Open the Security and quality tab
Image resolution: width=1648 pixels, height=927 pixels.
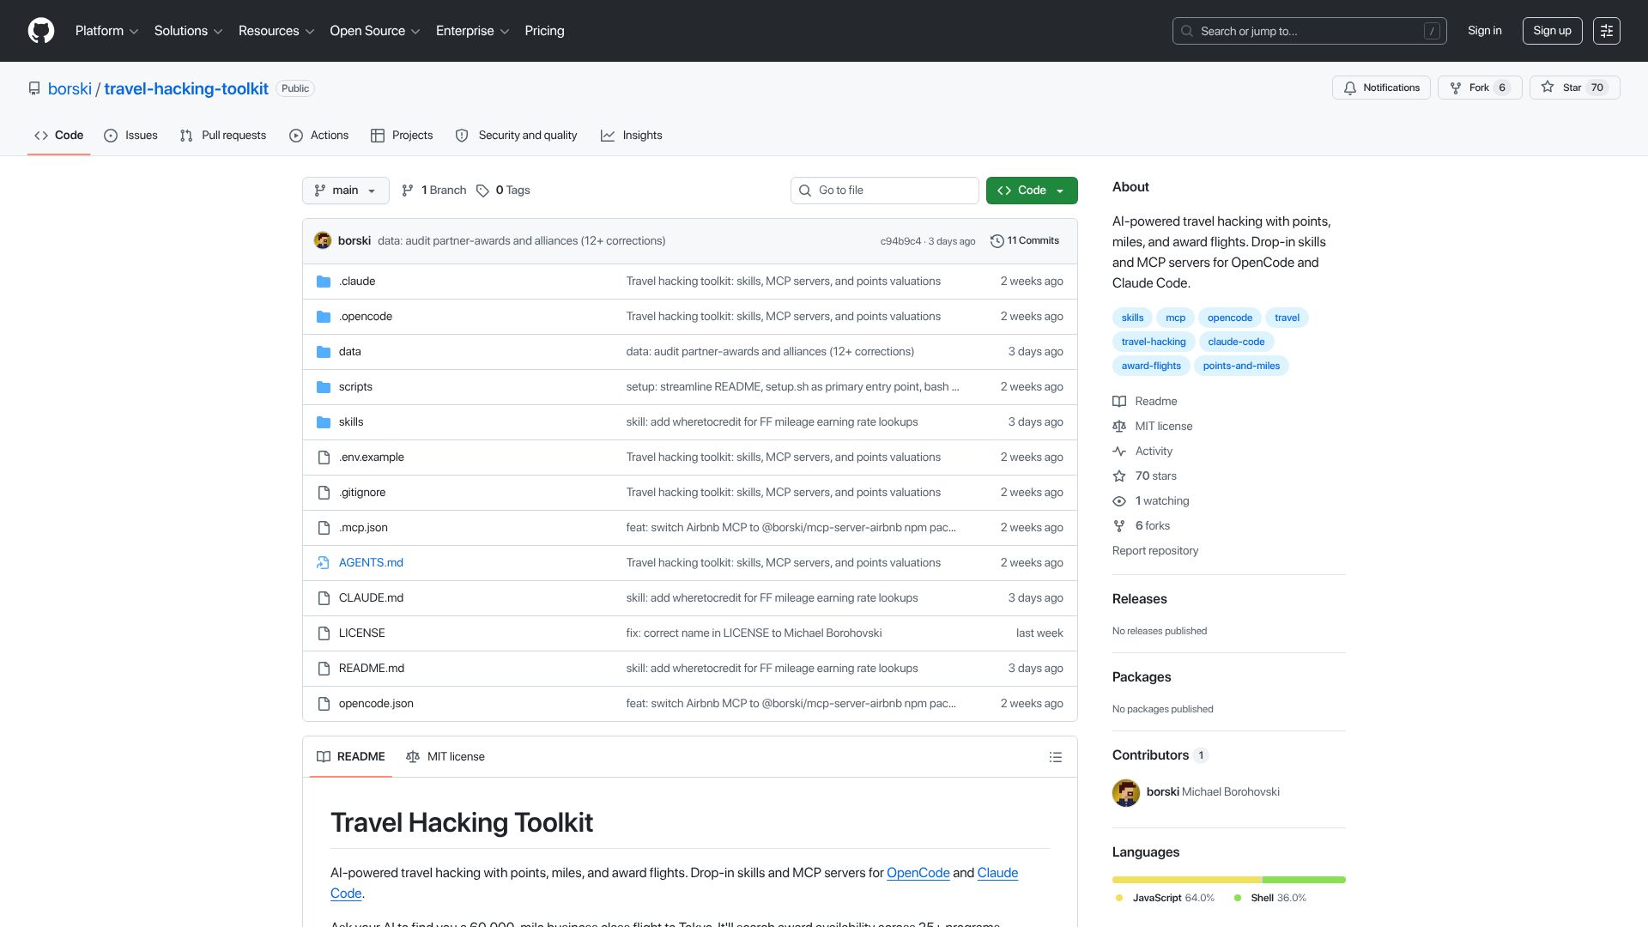point(516,136)
